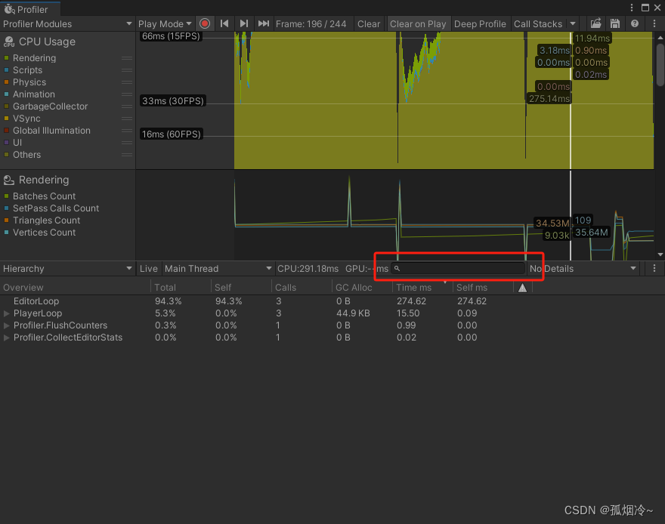Viewport: 665px width, 524px height.
Task: Clear the recorded profiler frames
Action: pyautogui.click(x=369, y=23)
